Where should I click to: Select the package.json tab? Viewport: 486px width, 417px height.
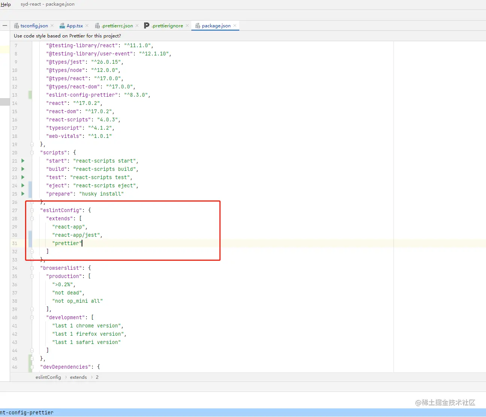(216, 26)
